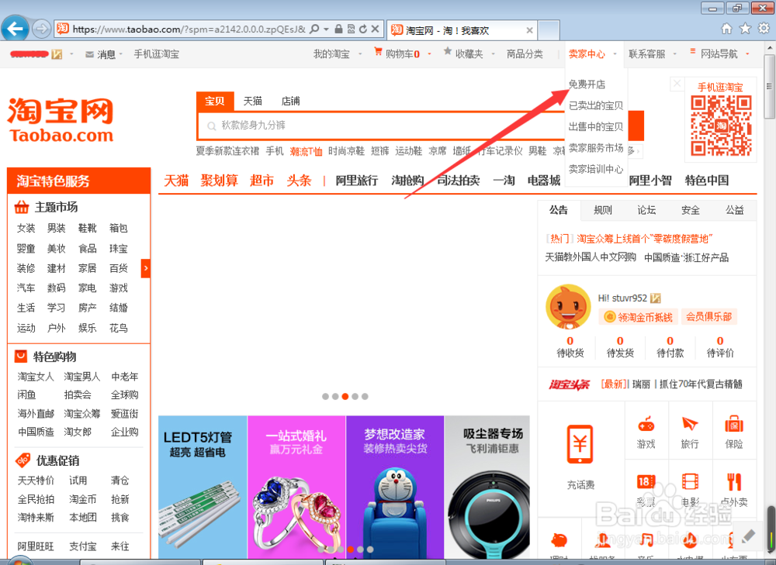Click the highlighted orange carousel dot
Viewport: 776px width, 565px height.
click(345, 397)
